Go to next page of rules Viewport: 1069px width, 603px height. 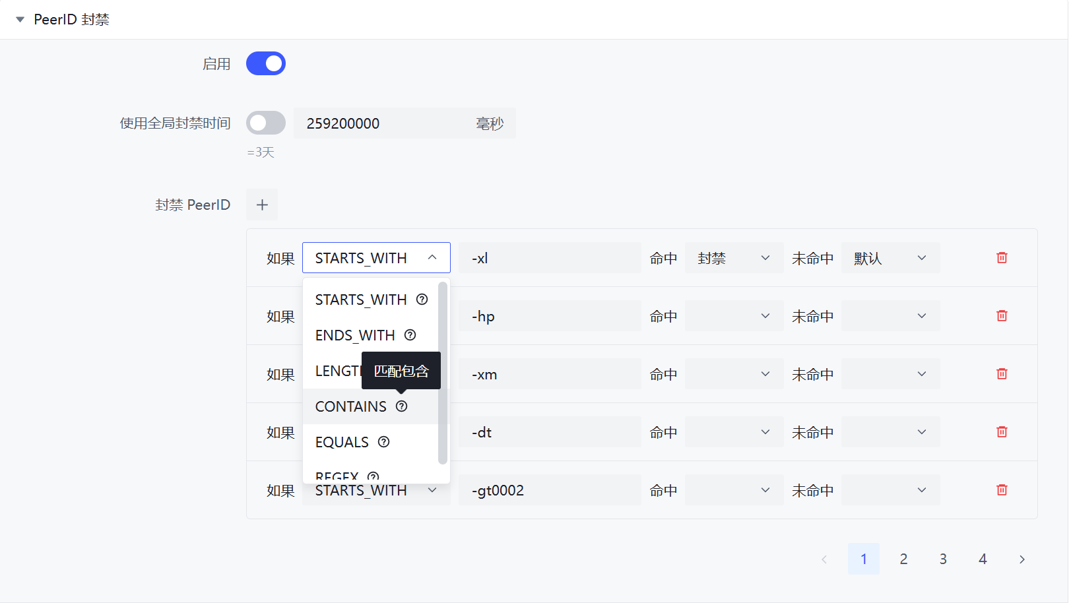[1022, 559]
